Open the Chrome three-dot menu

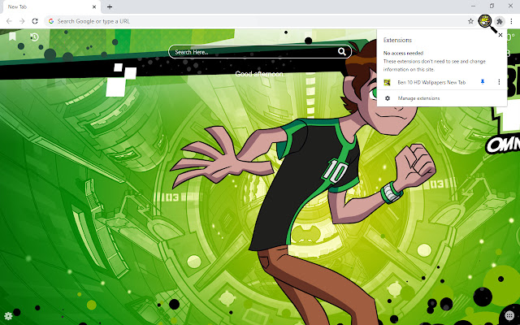click(x=511, y=21)
